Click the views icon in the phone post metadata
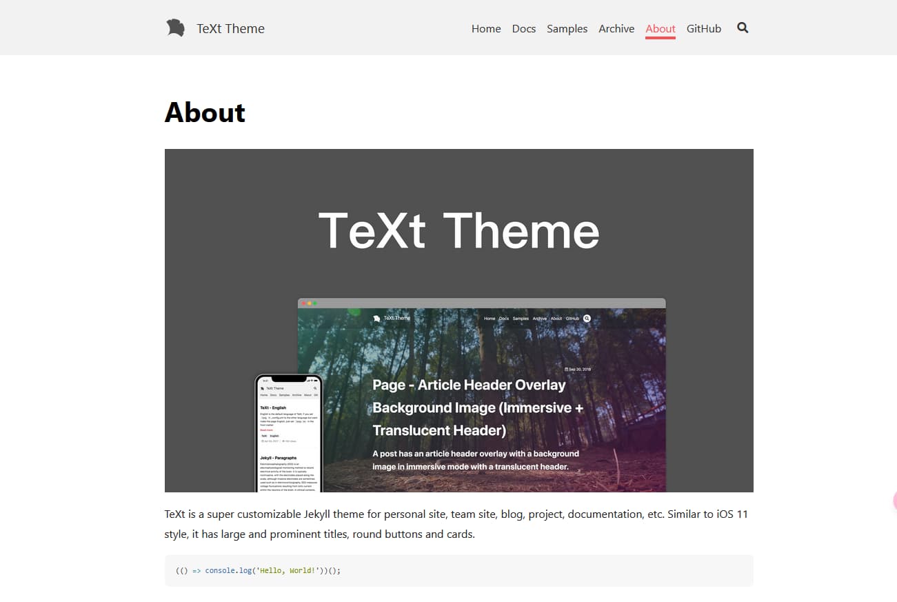This screenshot has width=897, height=602. click(283, 441)
